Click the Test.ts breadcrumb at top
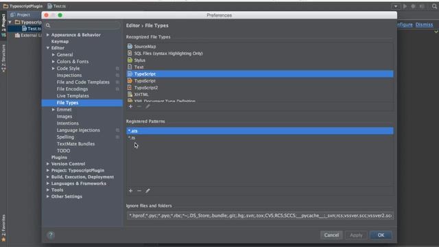 click(57, 6)
